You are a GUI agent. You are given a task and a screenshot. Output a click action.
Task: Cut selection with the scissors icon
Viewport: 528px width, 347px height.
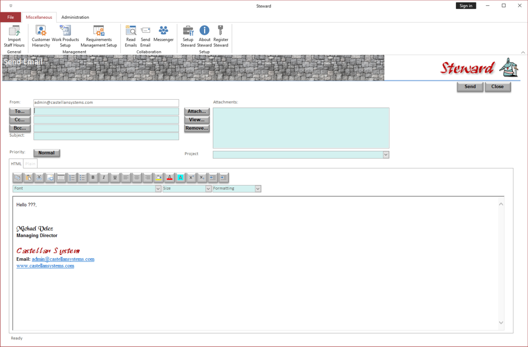[39, 177]
